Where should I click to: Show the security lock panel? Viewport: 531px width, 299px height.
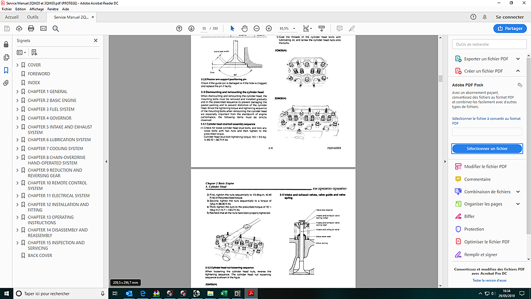tap(6, 45)
